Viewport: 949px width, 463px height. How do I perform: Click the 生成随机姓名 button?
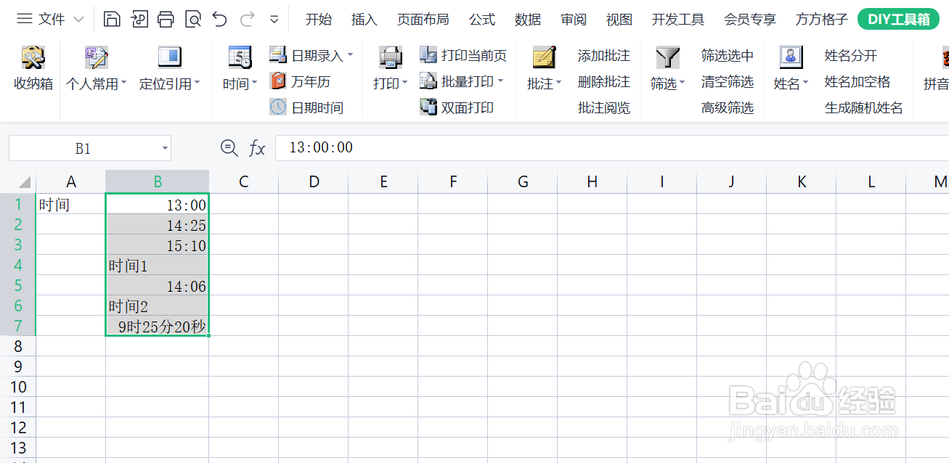(x=864, y=107)
